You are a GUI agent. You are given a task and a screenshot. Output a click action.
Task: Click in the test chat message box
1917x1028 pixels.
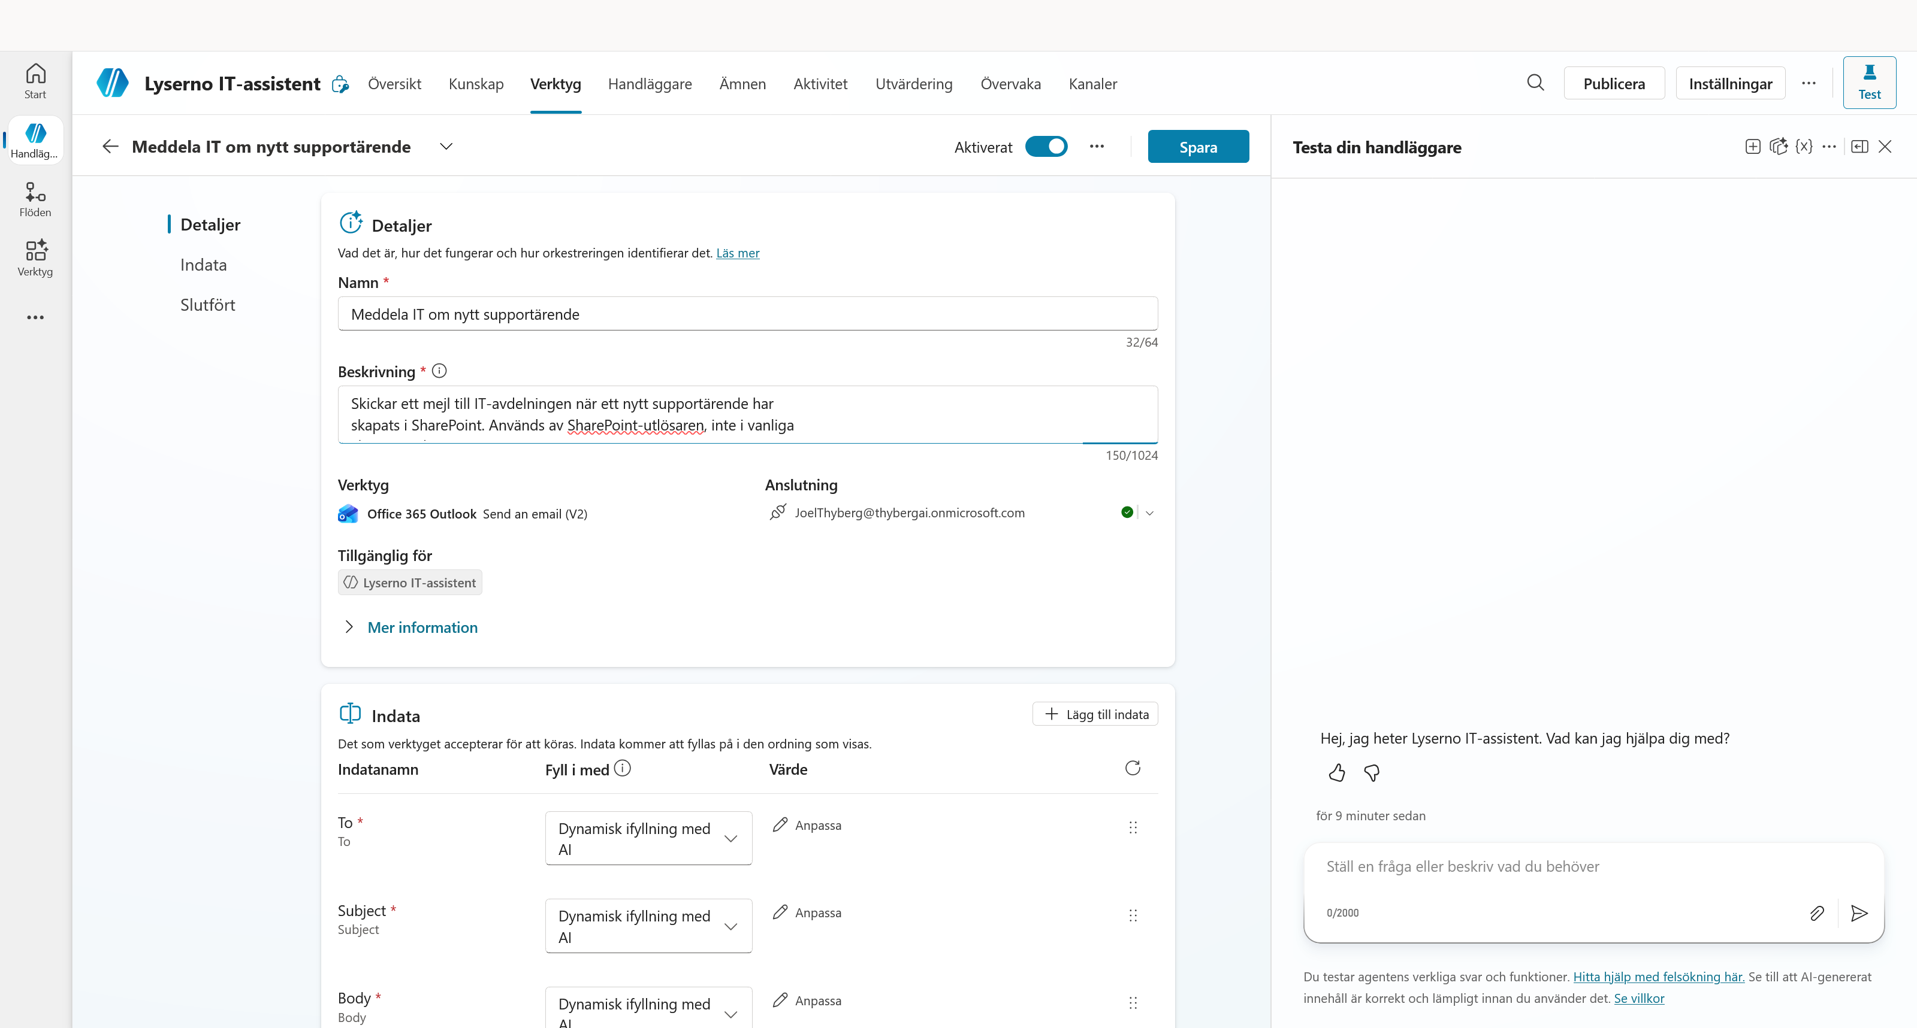pyautogui.click(x=1593, y=867)
